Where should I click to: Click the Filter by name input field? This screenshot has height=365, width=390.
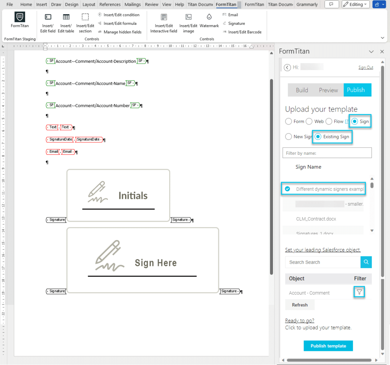tap(327, 153)
